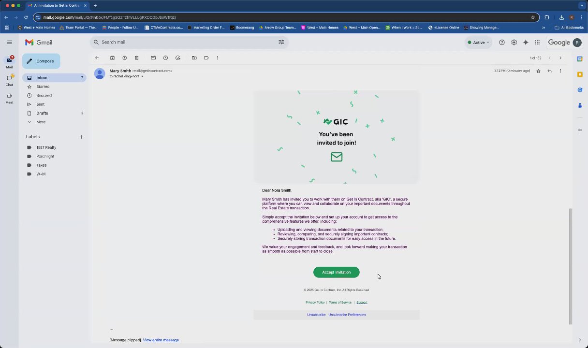The image size is (588, 348).
Task: Click the Unsubscribe link
Action: click(316, 315)
